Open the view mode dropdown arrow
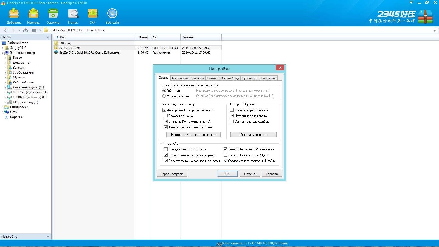The image size is (439, 247). point(40,30)
